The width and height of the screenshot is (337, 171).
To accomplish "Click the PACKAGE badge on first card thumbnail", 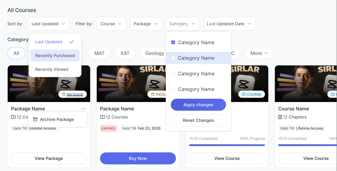I will 73,94.
